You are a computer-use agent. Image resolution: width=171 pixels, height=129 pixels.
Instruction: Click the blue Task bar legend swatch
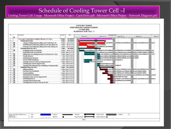[x=46, y=114]
